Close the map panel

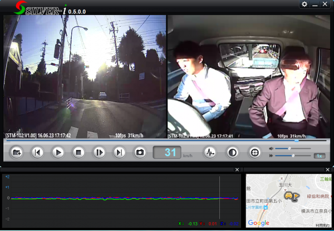tap(328, 169)
